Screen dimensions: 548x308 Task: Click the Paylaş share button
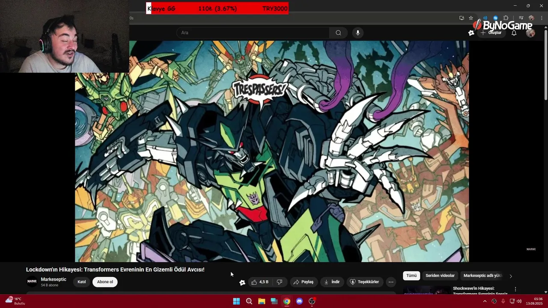coord(303,282)
